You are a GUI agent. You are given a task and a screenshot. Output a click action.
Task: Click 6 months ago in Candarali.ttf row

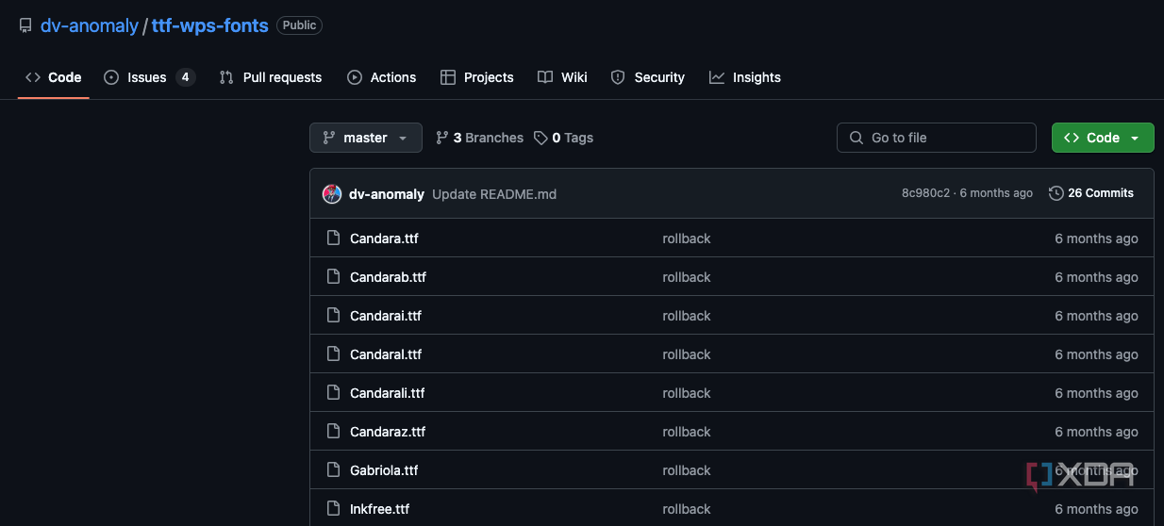click(x=1096, y=393)
